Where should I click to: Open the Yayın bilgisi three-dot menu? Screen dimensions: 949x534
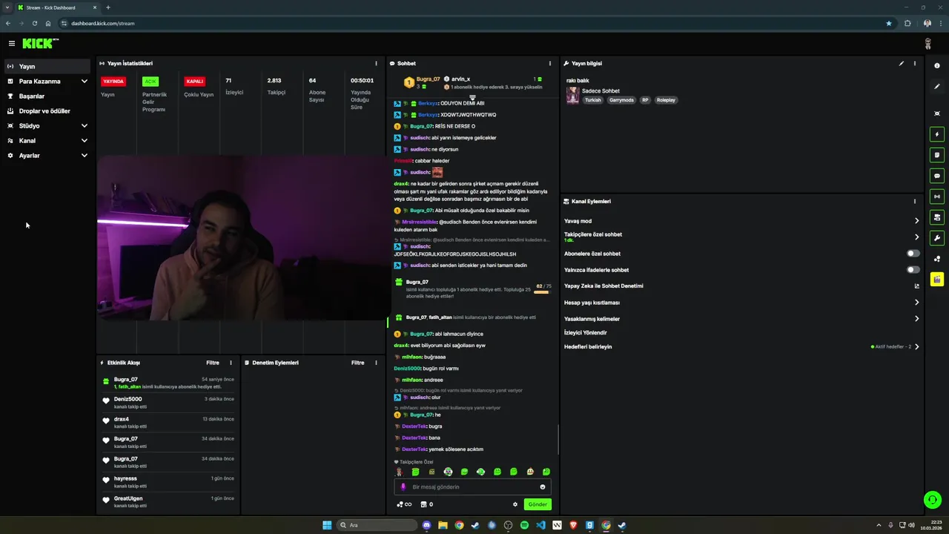(915, 64)
